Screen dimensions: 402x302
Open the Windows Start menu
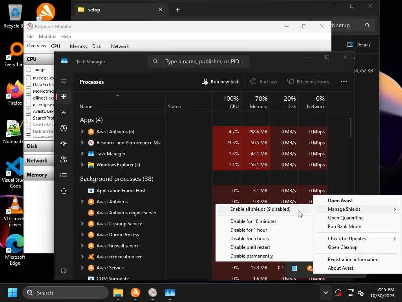click(13, 293)
